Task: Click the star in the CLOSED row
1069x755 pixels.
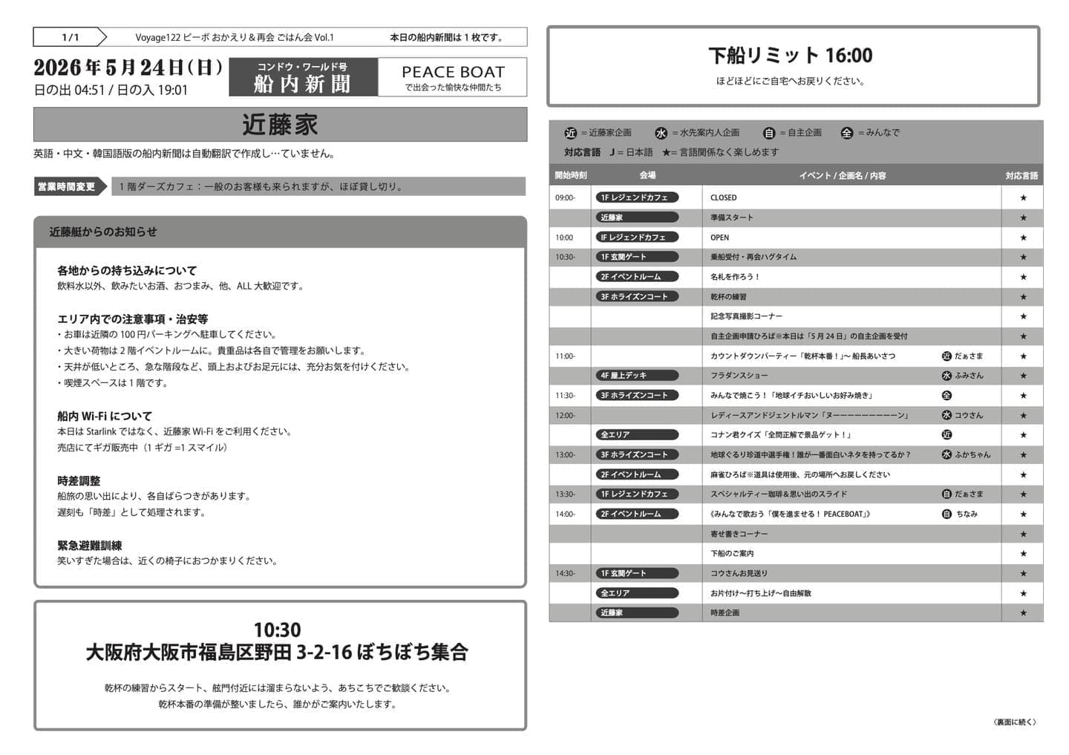Action: tap(1023, 198)
